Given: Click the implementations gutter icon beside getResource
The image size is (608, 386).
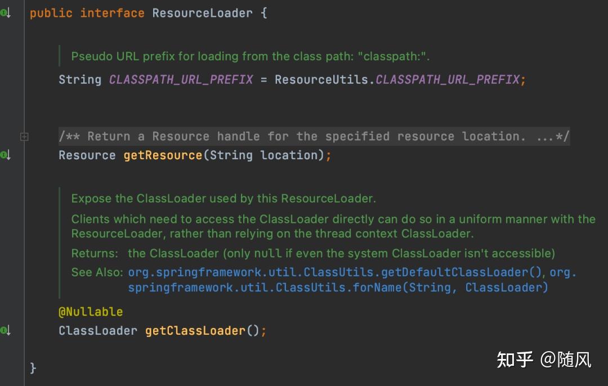Looking at the screenshot, I should point(6,155).
